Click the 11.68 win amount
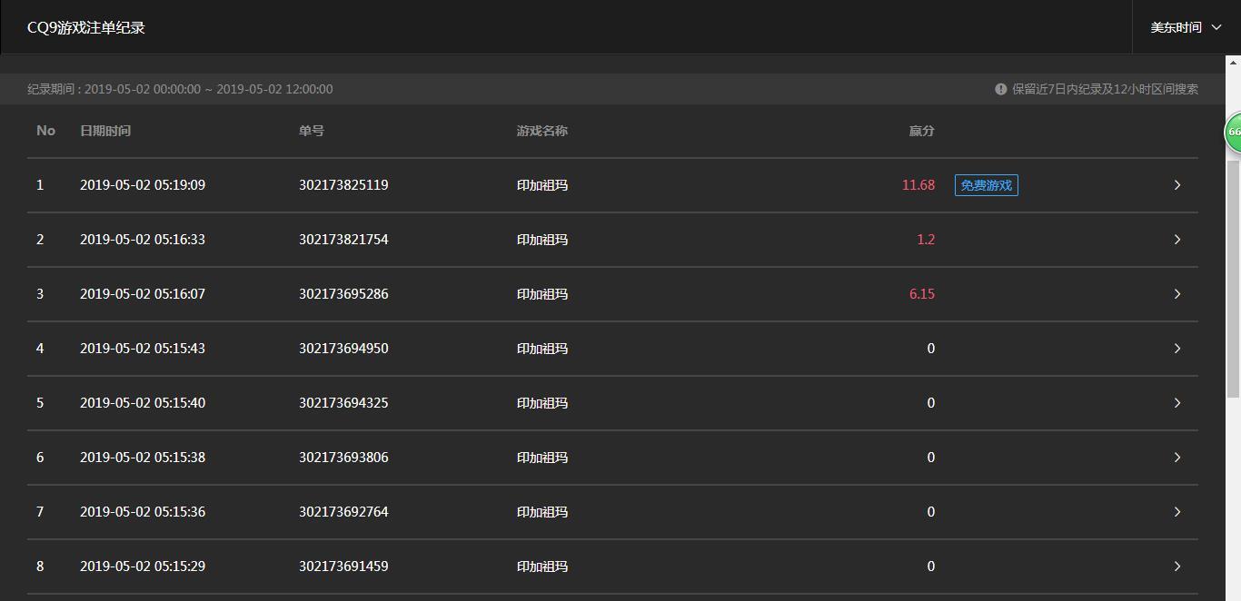This screenshot has width=1241, height=601. click(x=918, y=185)
